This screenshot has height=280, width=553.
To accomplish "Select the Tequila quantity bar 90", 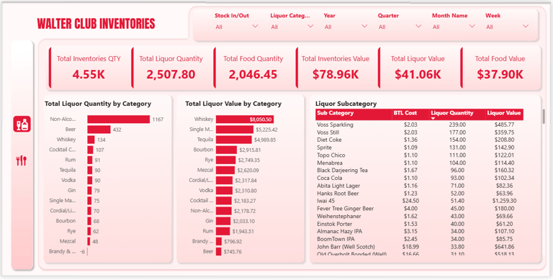I will [x=90, y=171].
